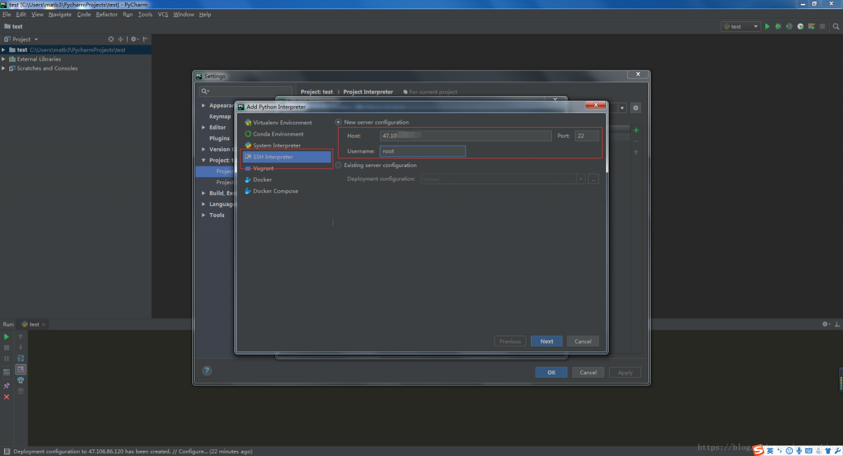Click the Next button in interpreter dialog
The image size is (843, 456).
pyautogui.click(x=547, y=342)
